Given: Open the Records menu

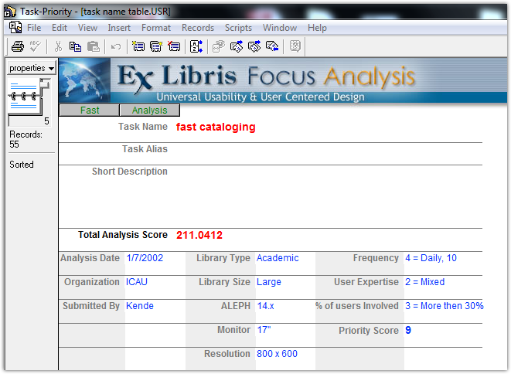Looking at the screenshot, I should click(197, 28).
